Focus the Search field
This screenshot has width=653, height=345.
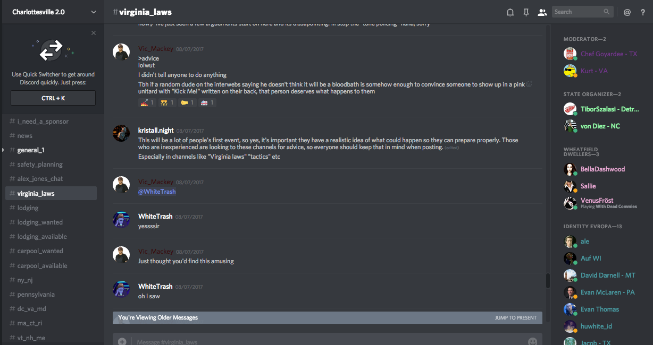coord(578,12)
